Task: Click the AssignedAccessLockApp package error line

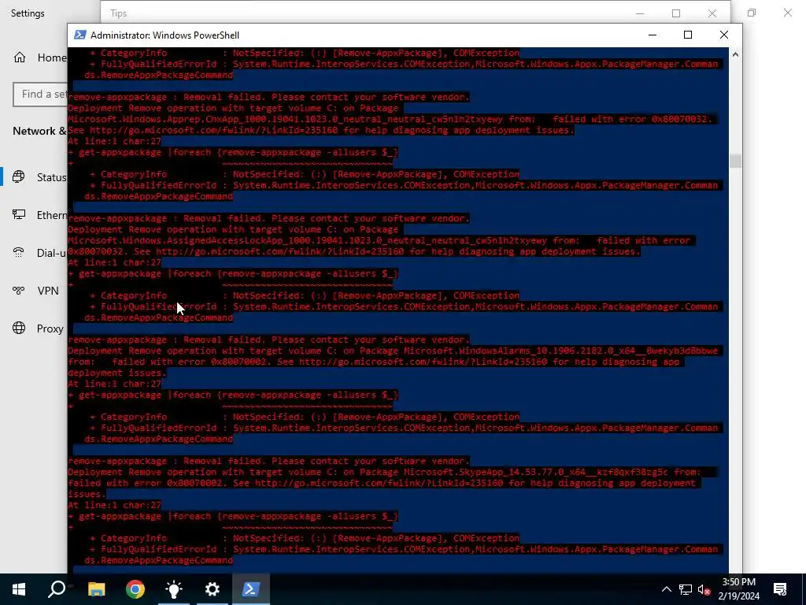Action: pos(382,240)
